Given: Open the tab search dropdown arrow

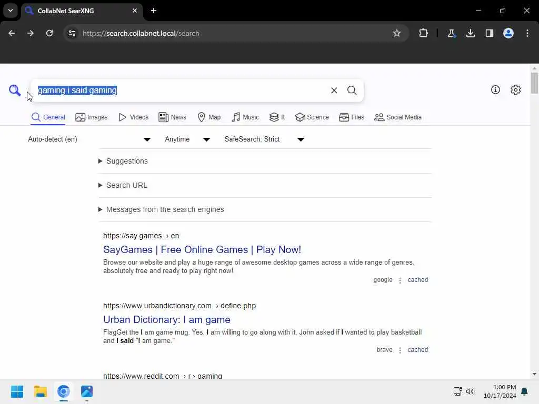Looking at the screenshot, I should 11,11.
